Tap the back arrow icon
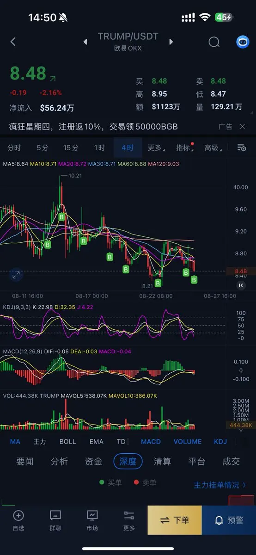This screenshot has width=256, height=555. [13, 42]
